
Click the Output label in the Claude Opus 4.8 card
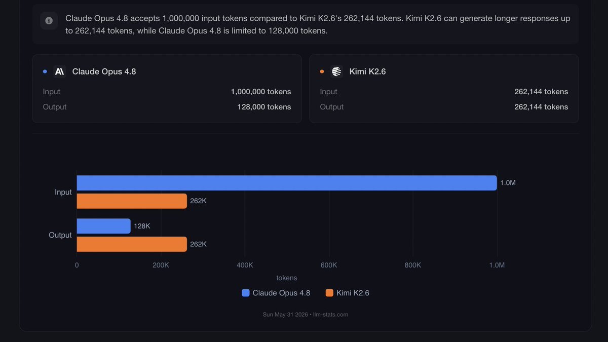point(55,107)
